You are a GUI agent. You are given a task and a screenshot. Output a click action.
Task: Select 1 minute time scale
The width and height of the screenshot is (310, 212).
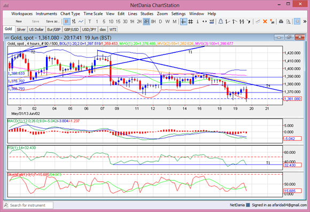(x=97, y=21)
